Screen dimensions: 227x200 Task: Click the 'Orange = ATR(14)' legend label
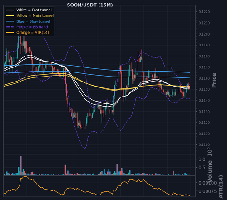[33, 33]
